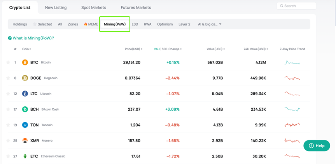Toggle favorite star for DOGE row
This screenshot has height=164, width=336.
8,78
